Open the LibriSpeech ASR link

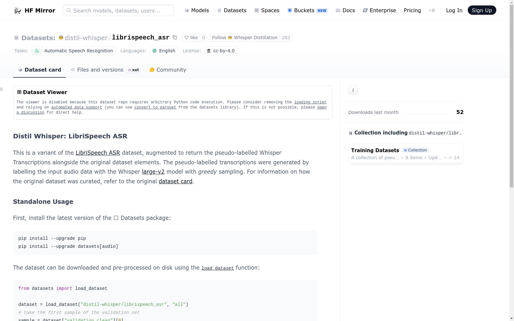click(98, 153)
